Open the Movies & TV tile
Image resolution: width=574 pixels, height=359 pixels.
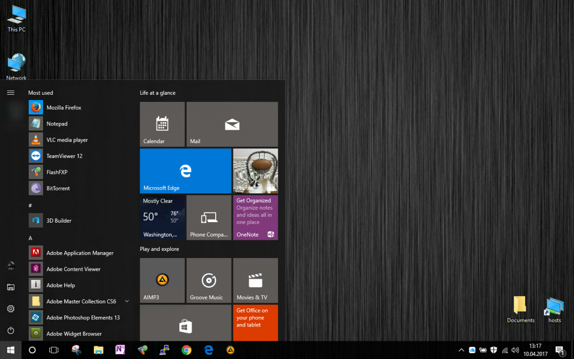point(255,280)
